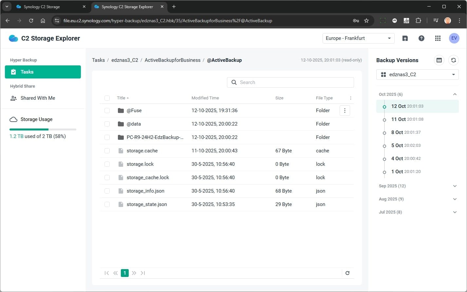Viewport: 467px width, 292px height.
Task: Click the Storage Usage progress bar
Action: (43, 129)
